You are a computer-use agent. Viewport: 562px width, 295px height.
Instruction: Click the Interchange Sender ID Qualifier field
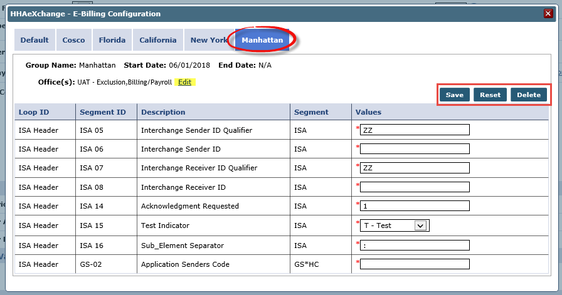tap(415, 130)
